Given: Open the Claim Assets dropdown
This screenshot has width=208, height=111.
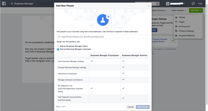Looking at the screenshot, I should point(178,10).
